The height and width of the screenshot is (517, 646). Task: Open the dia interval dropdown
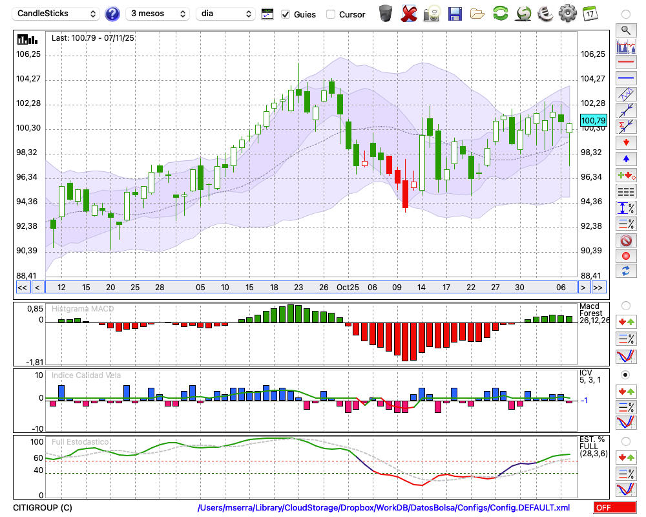[x=225, y=14]
